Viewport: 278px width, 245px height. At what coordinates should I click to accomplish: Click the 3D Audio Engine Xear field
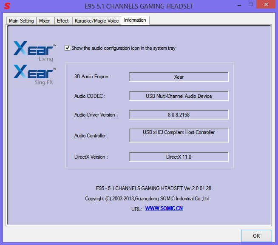click(x=179, y=77)
